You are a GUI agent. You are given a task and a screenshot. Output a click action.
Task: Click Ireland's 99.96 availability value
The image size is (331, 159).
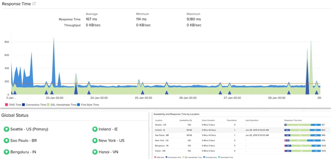[189, 130]
